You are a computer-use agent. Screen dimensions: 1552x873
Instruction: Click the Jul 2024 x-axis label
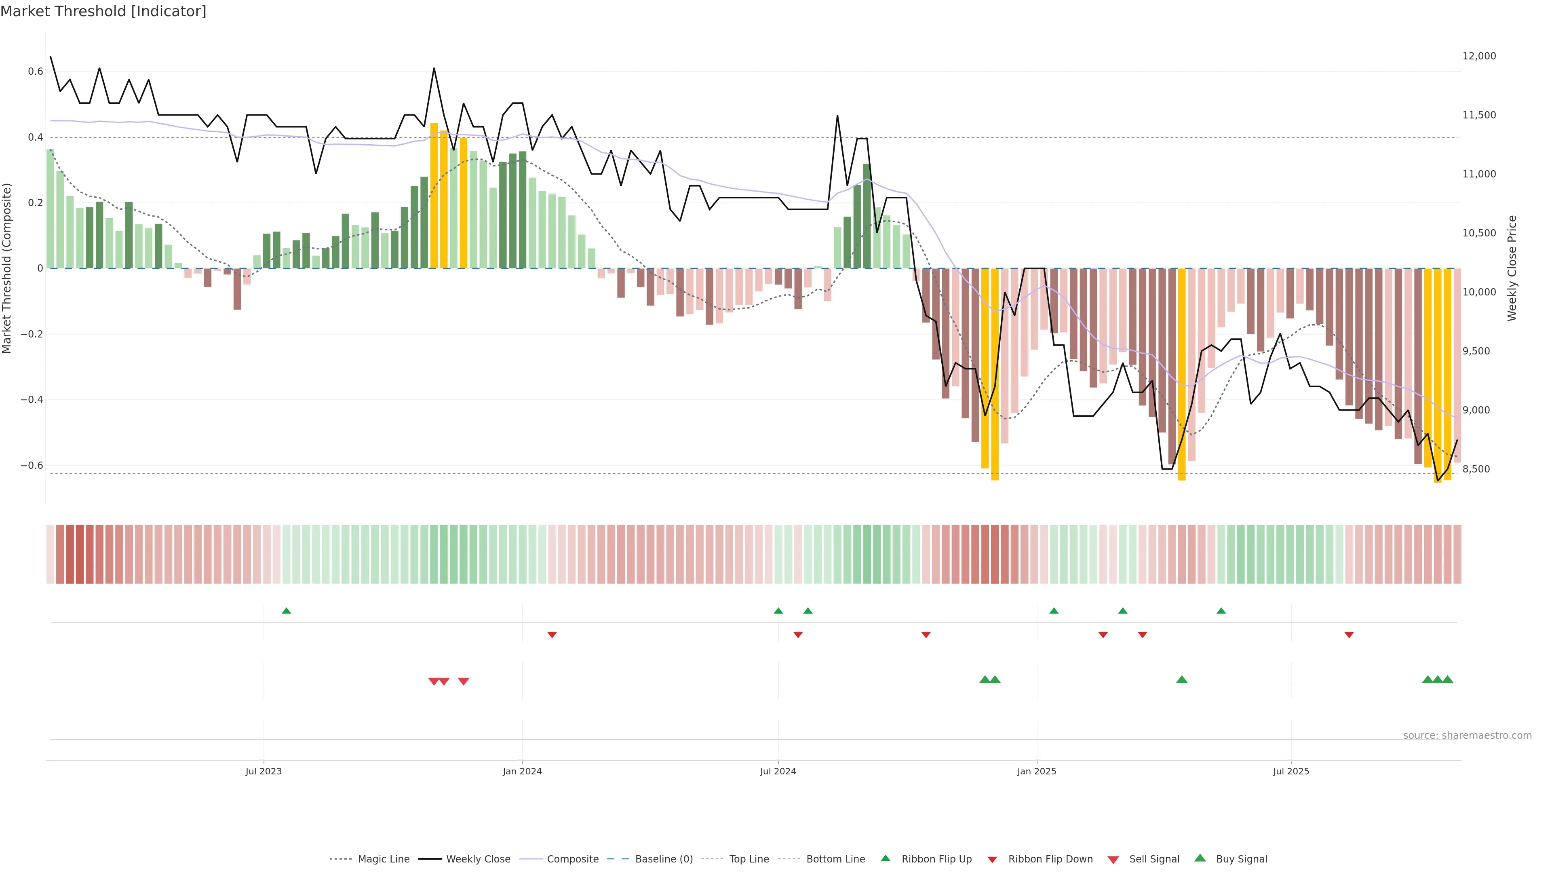tap(778, 771)
